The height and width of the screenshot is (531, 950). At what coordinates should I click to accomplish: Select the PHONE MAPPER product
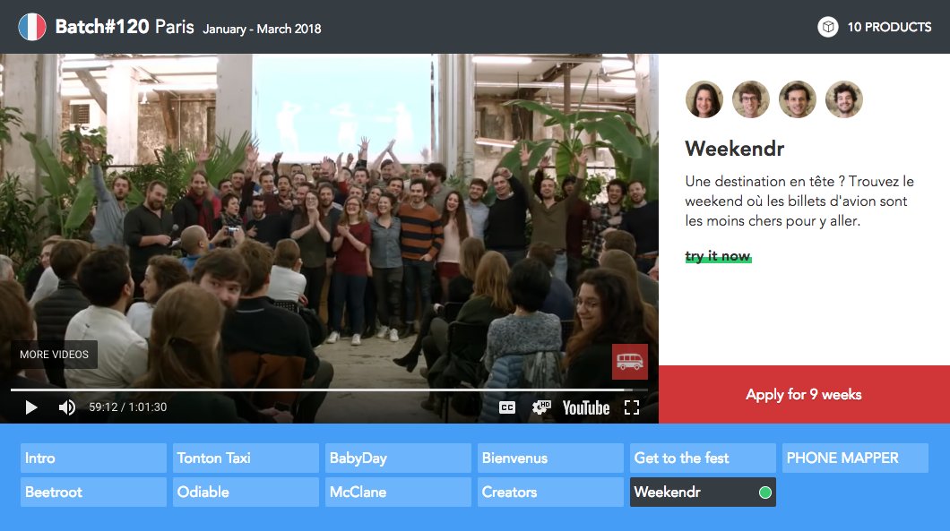coord(855,458)
